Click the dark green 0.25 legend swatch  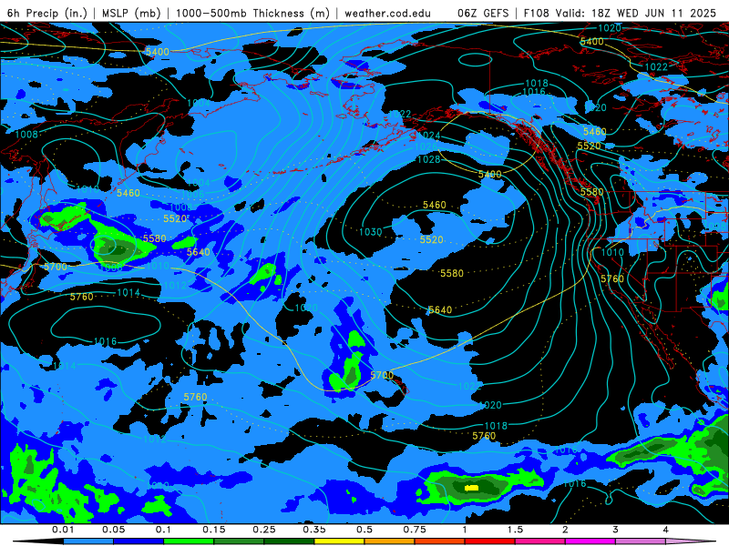click(x=289, y=541)
